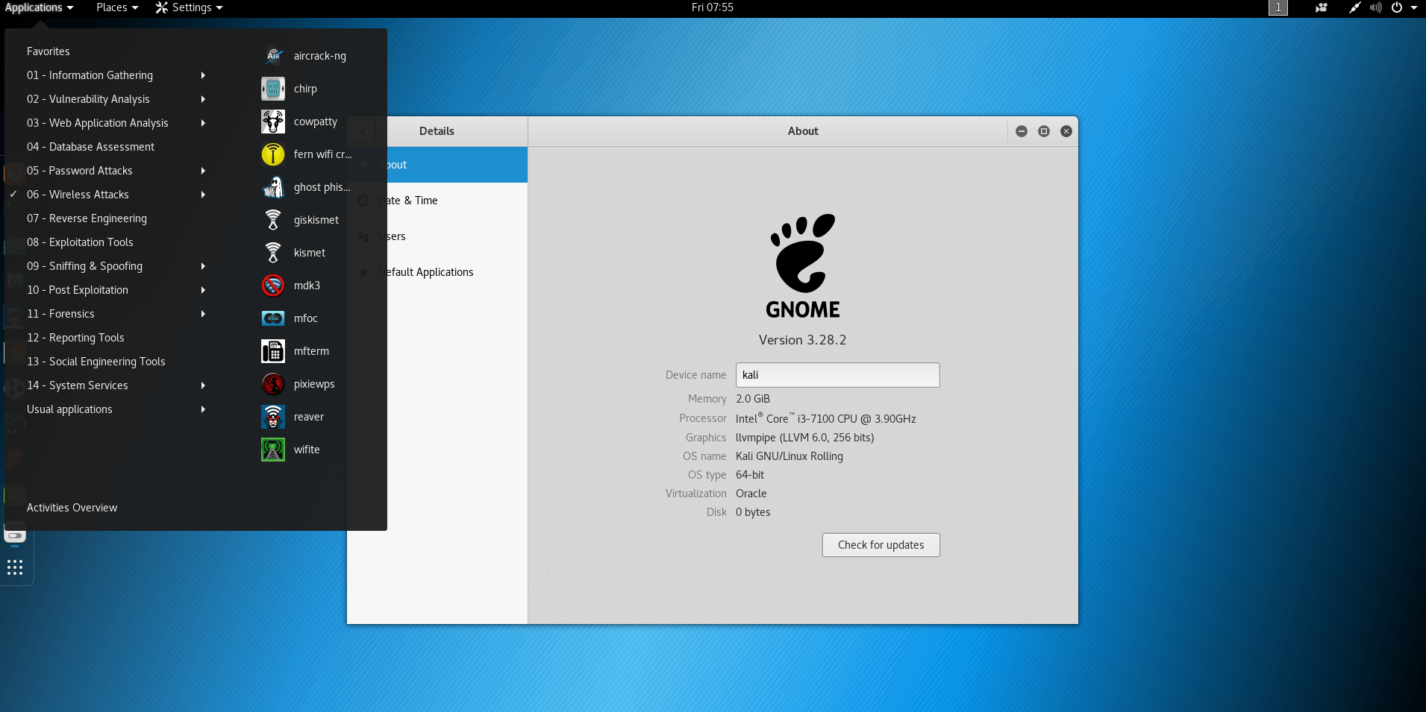The width and height of the screenshot is (1426, 712).
Task: Click the Device name field containing kali
Action: tap(837, 375)
